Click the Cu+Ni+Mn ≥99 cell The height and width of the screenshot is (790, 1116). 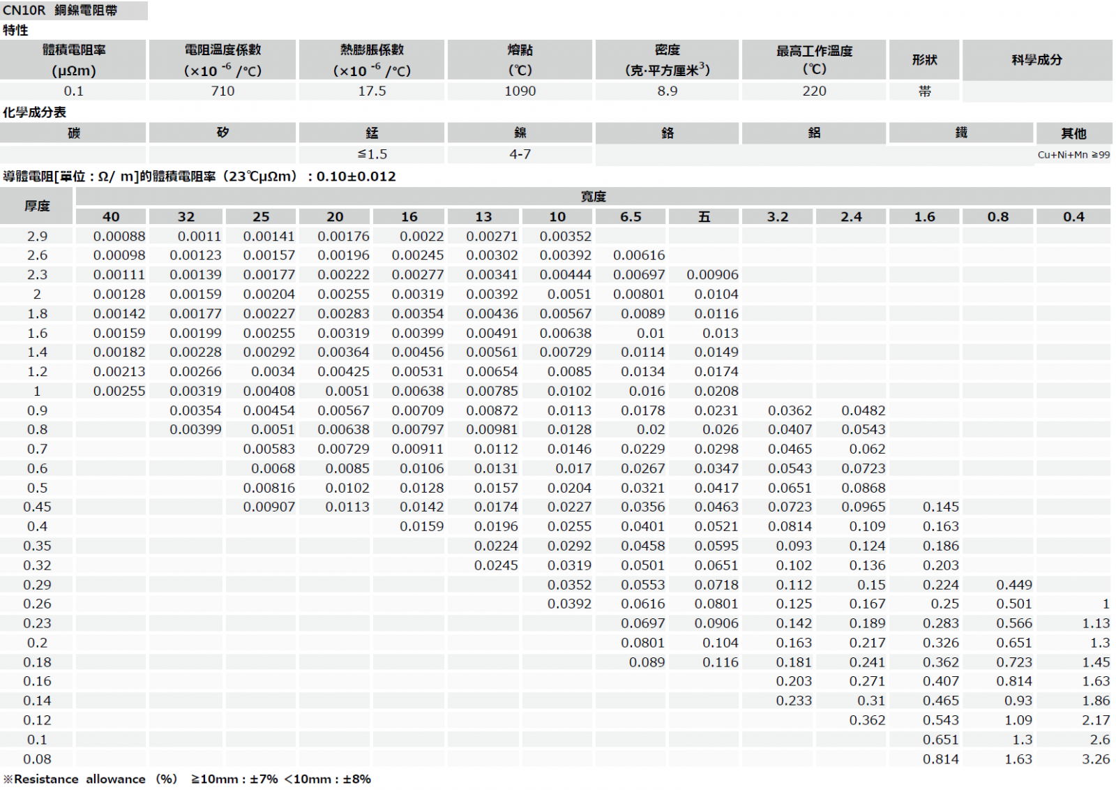[x=1073, y=155]
